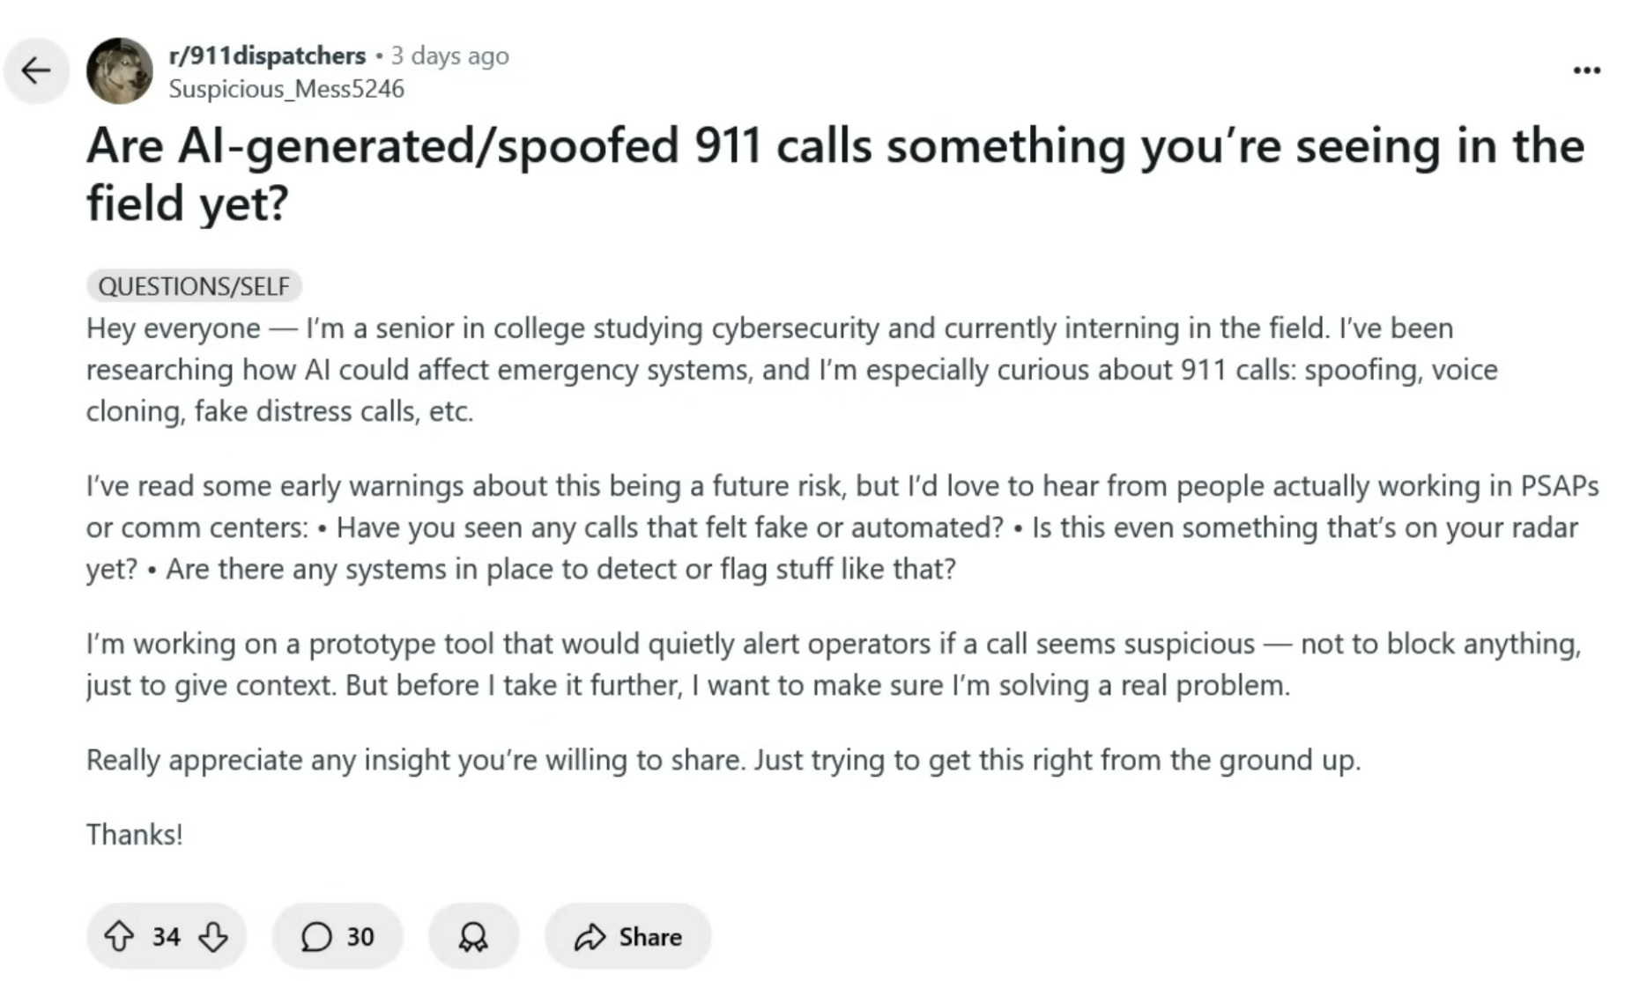1632x981 pixels.
Task: Click the 'Thanks!' closing line
Action: coord(135,834)
